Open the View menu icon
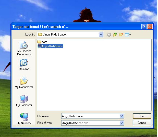The width and height of the screenshot is (158, 137). (x=128, y=35)
